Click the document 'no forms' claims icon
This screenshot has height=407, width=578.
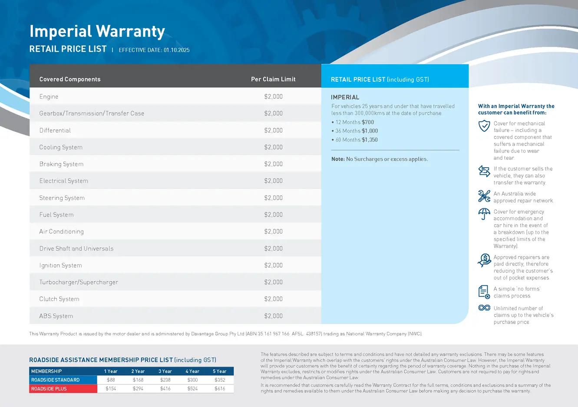click(484, 291)
